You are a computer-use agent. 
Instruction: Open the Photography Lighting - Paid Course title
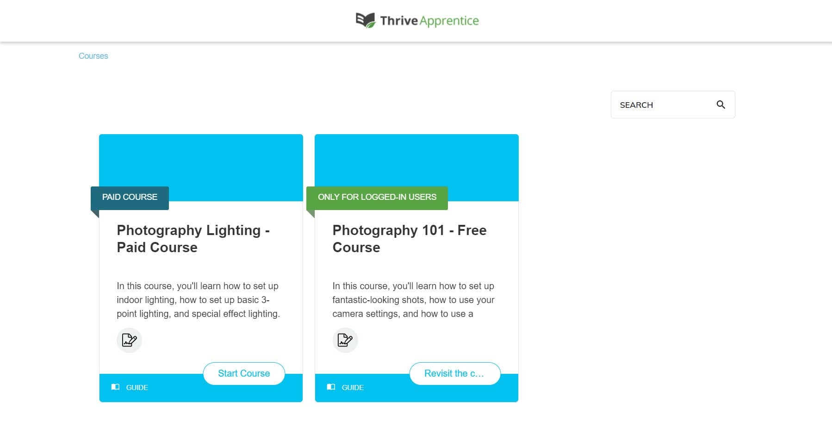pyautogui.click(x=193, y=238)
